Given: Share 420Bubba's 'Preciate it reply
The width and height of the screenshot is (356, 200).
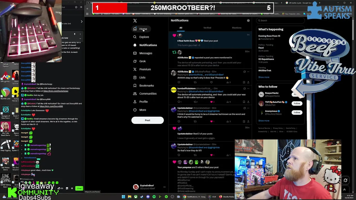Looking at the screenshot, I should [x=248, y=82].
